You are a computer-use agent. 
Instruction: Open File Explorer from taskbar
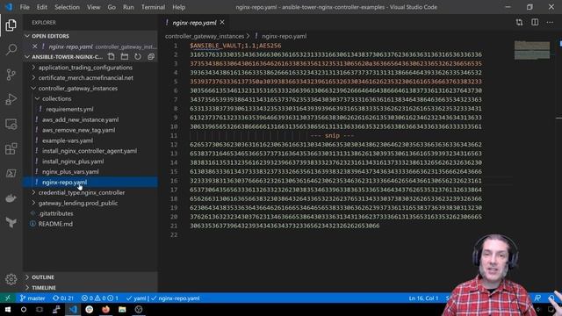(x=122, y=310)
